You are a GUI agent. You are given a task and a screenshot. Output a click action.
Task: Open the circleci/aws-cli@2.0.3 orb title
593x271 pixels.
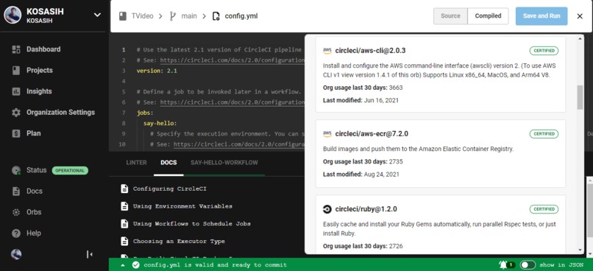(x=370, y=51)
